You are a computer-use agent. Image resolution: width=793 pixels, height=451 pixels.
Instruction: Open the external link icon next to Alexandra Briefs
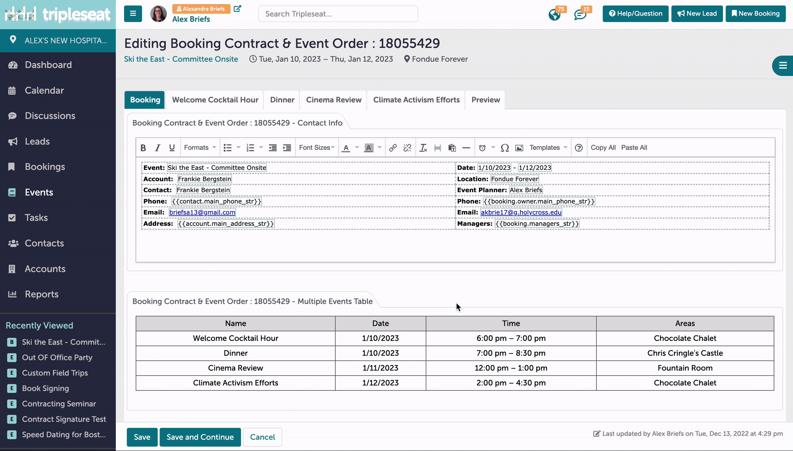237,9
